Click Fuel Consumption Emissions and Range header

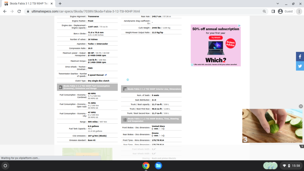tap(87, 87)
